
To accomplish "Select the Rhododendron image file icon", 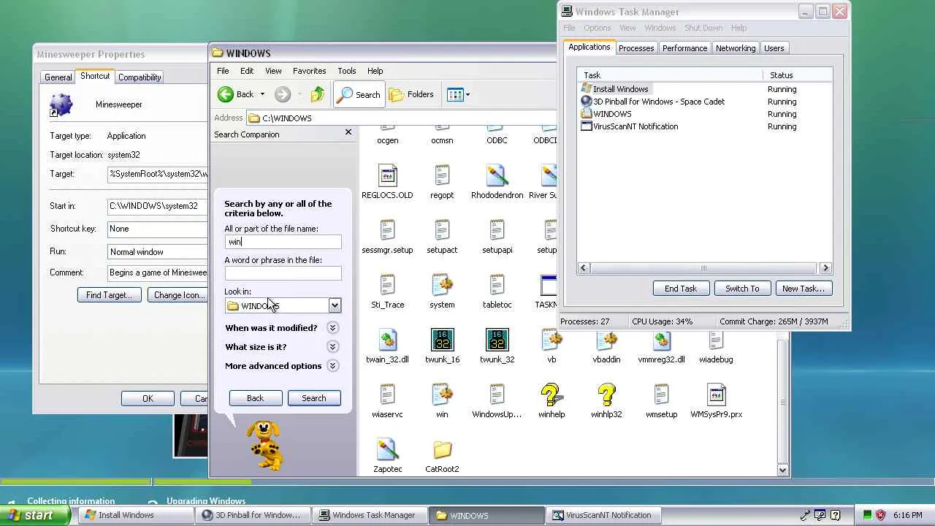I will click(497, 175).
